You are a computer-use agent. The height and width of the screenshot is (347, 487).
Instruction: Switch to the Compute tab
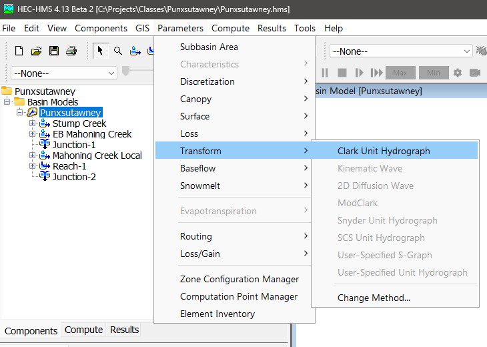click(x=83, y=330)
